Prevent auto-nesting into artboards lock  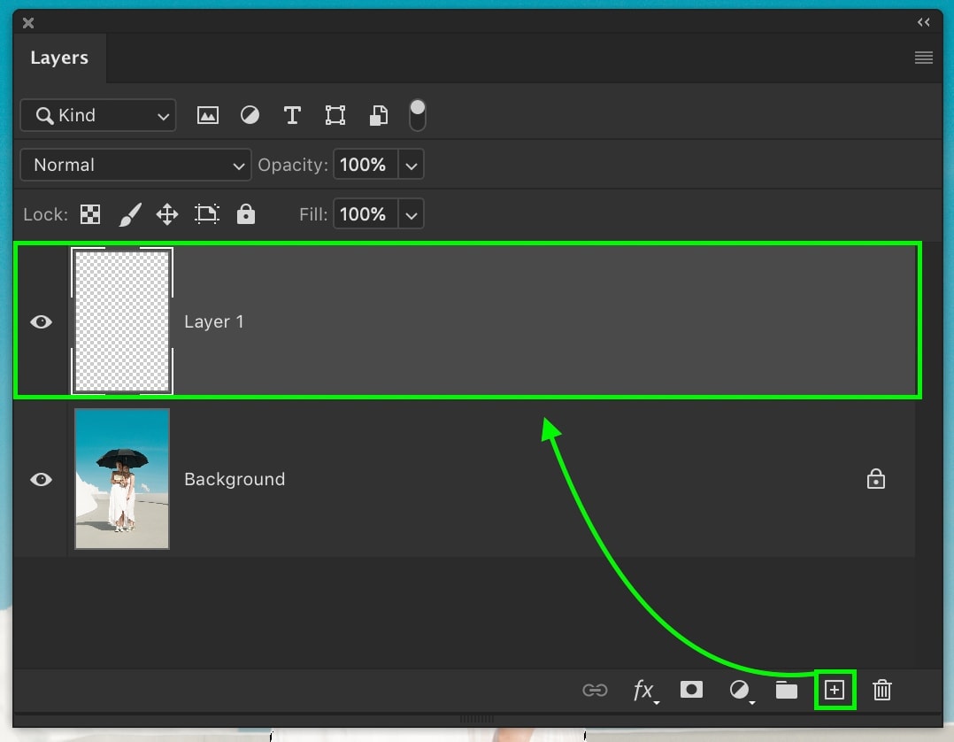point(207,214)
